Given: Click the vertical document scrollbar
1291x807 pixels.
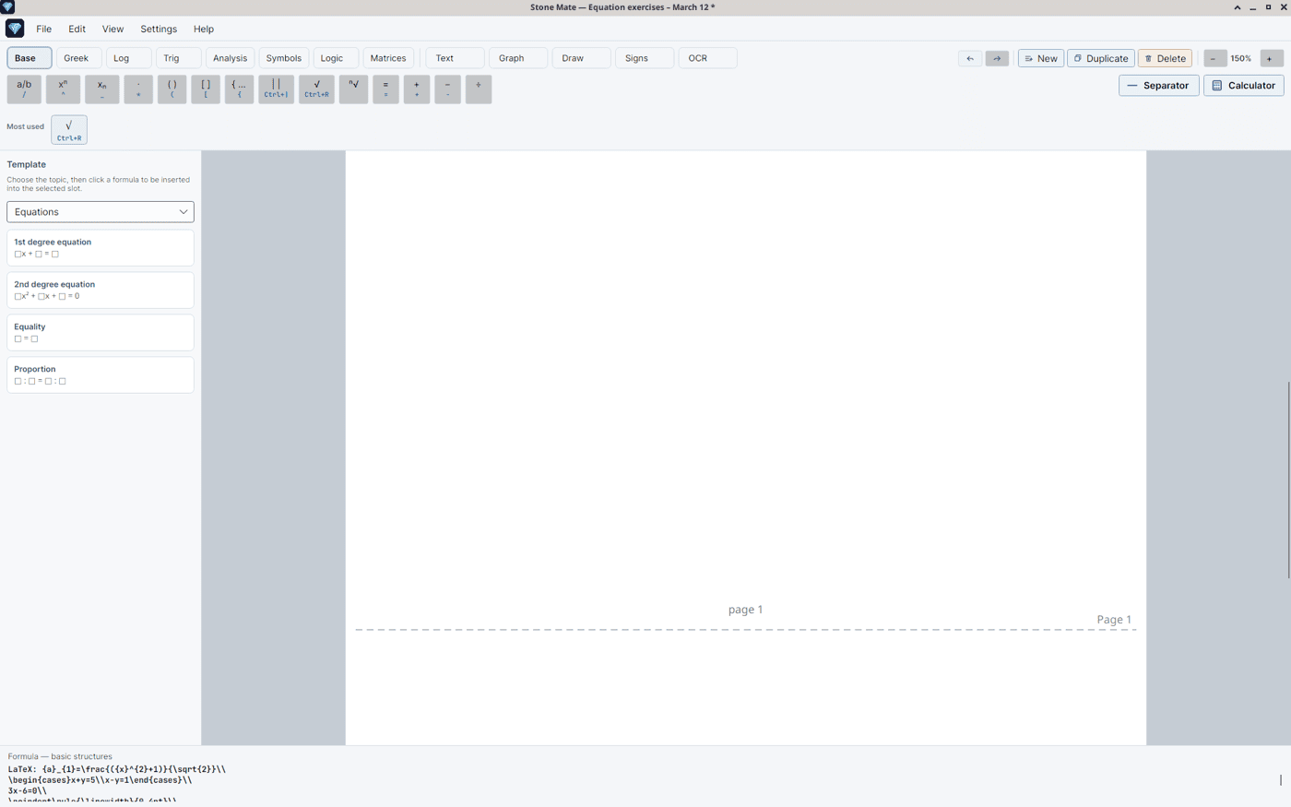Looking at the screenshot, I should click(1288, 480).
